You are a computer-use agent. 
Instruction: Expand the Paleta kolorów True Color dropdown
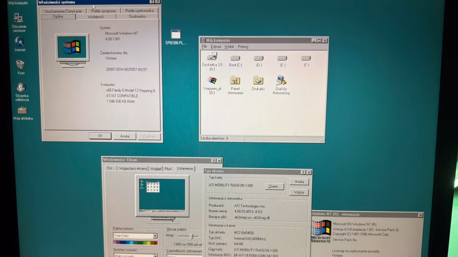[x=155, y=236]
